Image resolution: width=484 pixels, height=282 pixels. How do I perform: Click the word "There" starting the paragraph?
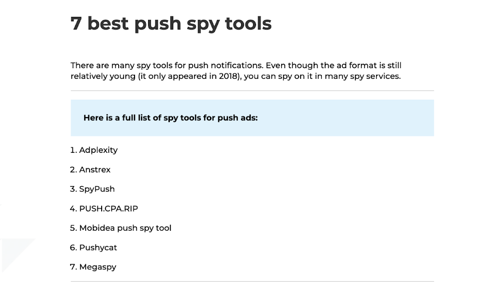coord(82,66)
